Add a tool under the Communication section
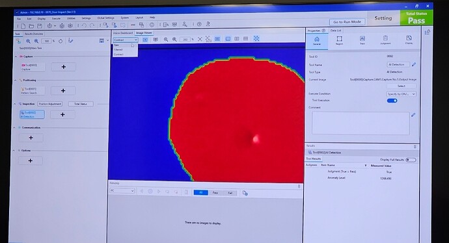Image resolution: width=449 pixels, height=243 pixels. click(31, 138)
